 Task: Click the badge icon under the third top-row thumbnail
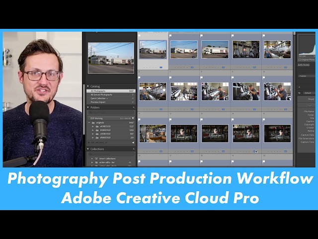click(223, 67)
